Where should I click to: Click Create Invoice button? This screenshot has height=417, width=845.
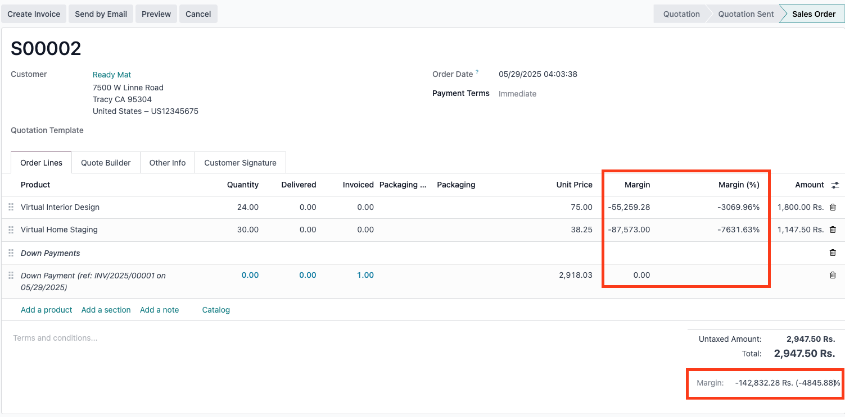[x=34, y=14]
